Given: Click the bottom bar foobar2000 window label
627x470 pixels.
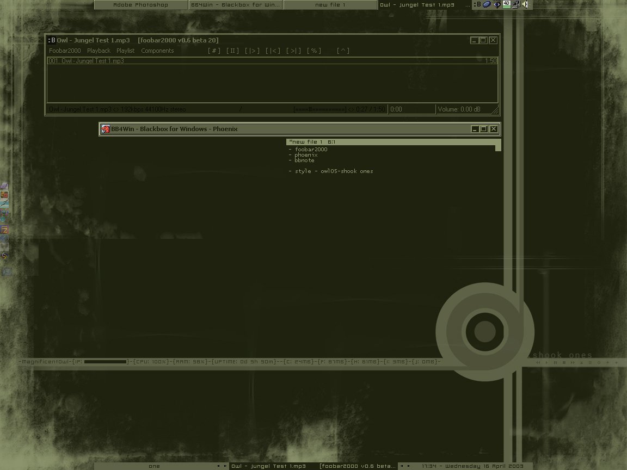Looking at the screenshot, I should [x=313, y=466].
